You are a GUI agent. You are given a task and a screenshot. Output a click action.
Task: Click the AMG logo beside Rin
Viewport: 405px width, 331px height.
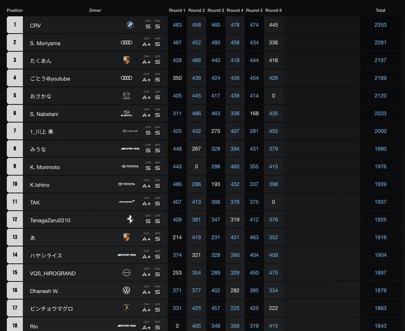(x=127, y=326)
